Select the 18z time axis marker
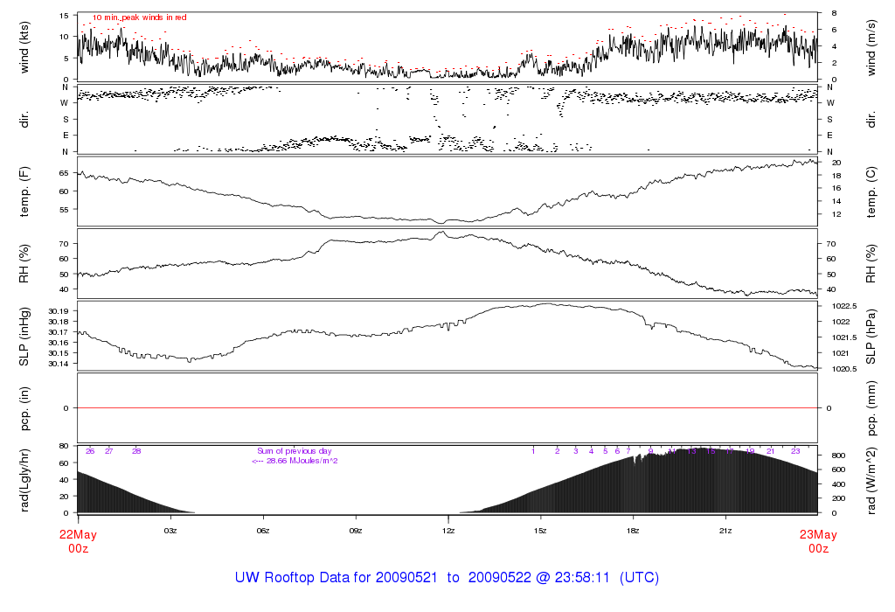Screen dimensions: 895x612 (633, 531)
